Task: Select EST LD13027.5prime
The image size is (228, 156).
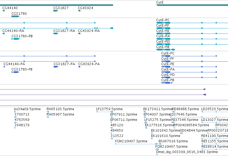Action: [215, 120]
